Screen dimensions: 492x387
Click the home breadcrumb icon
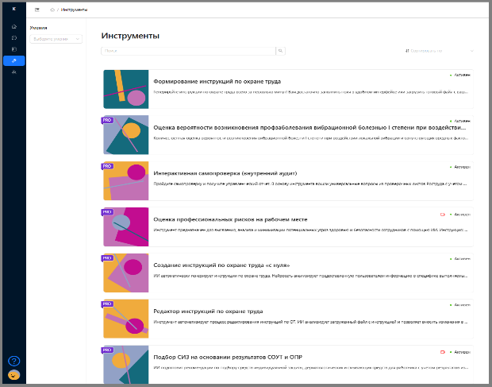52,10
